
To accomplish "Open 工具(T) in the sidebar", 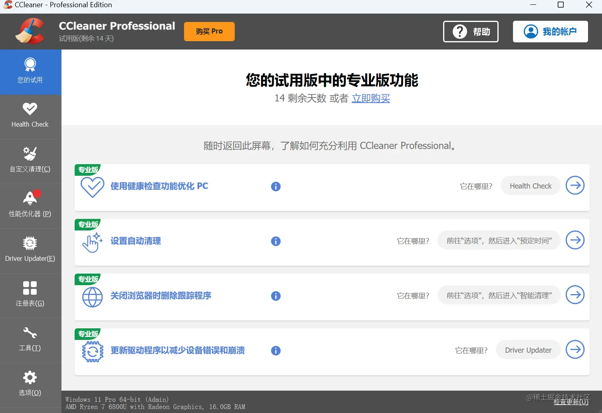I will [30, 340].
